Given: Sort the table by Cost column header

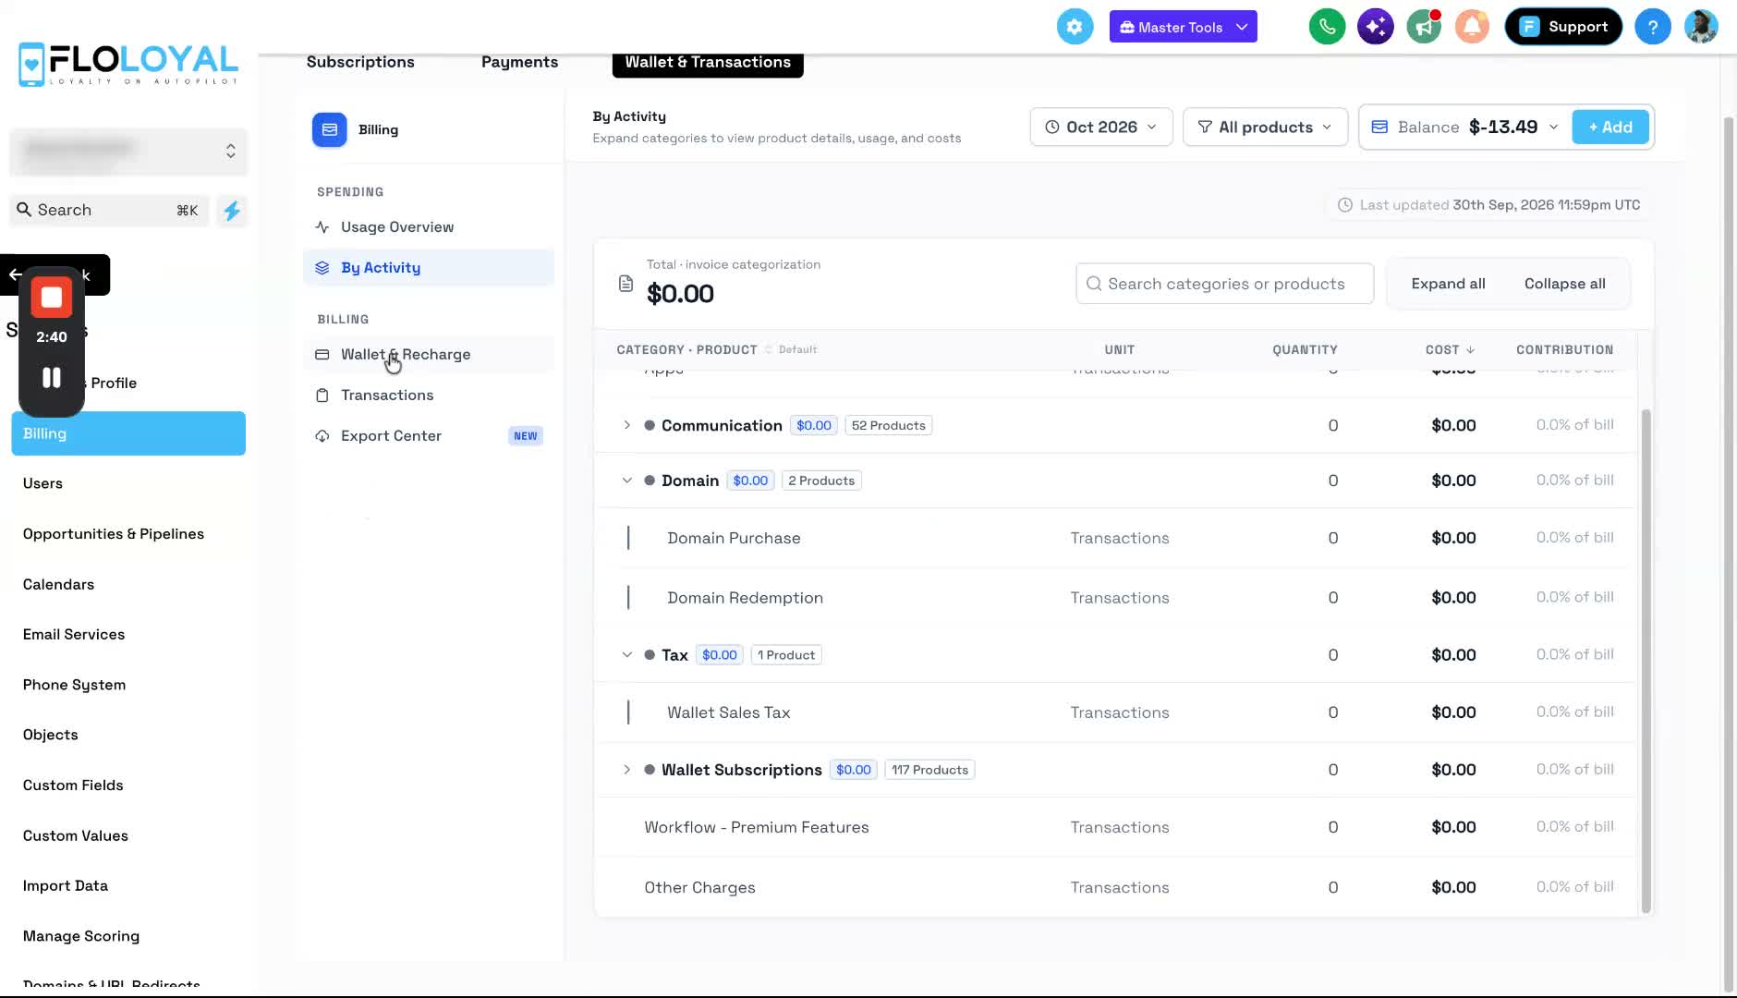Looking at the screenshot, I should 1450,349.
